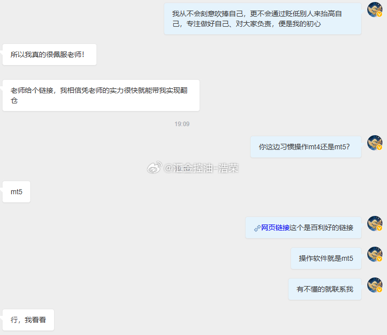387x335 pixels.
Task: Click the verified badge on the top avatar
Action: 379,14
